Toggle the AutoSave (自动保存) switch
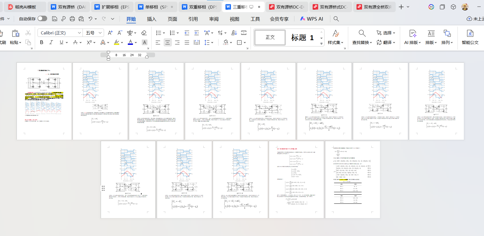This screenshot has width=484, height=236. click(42, 18)
